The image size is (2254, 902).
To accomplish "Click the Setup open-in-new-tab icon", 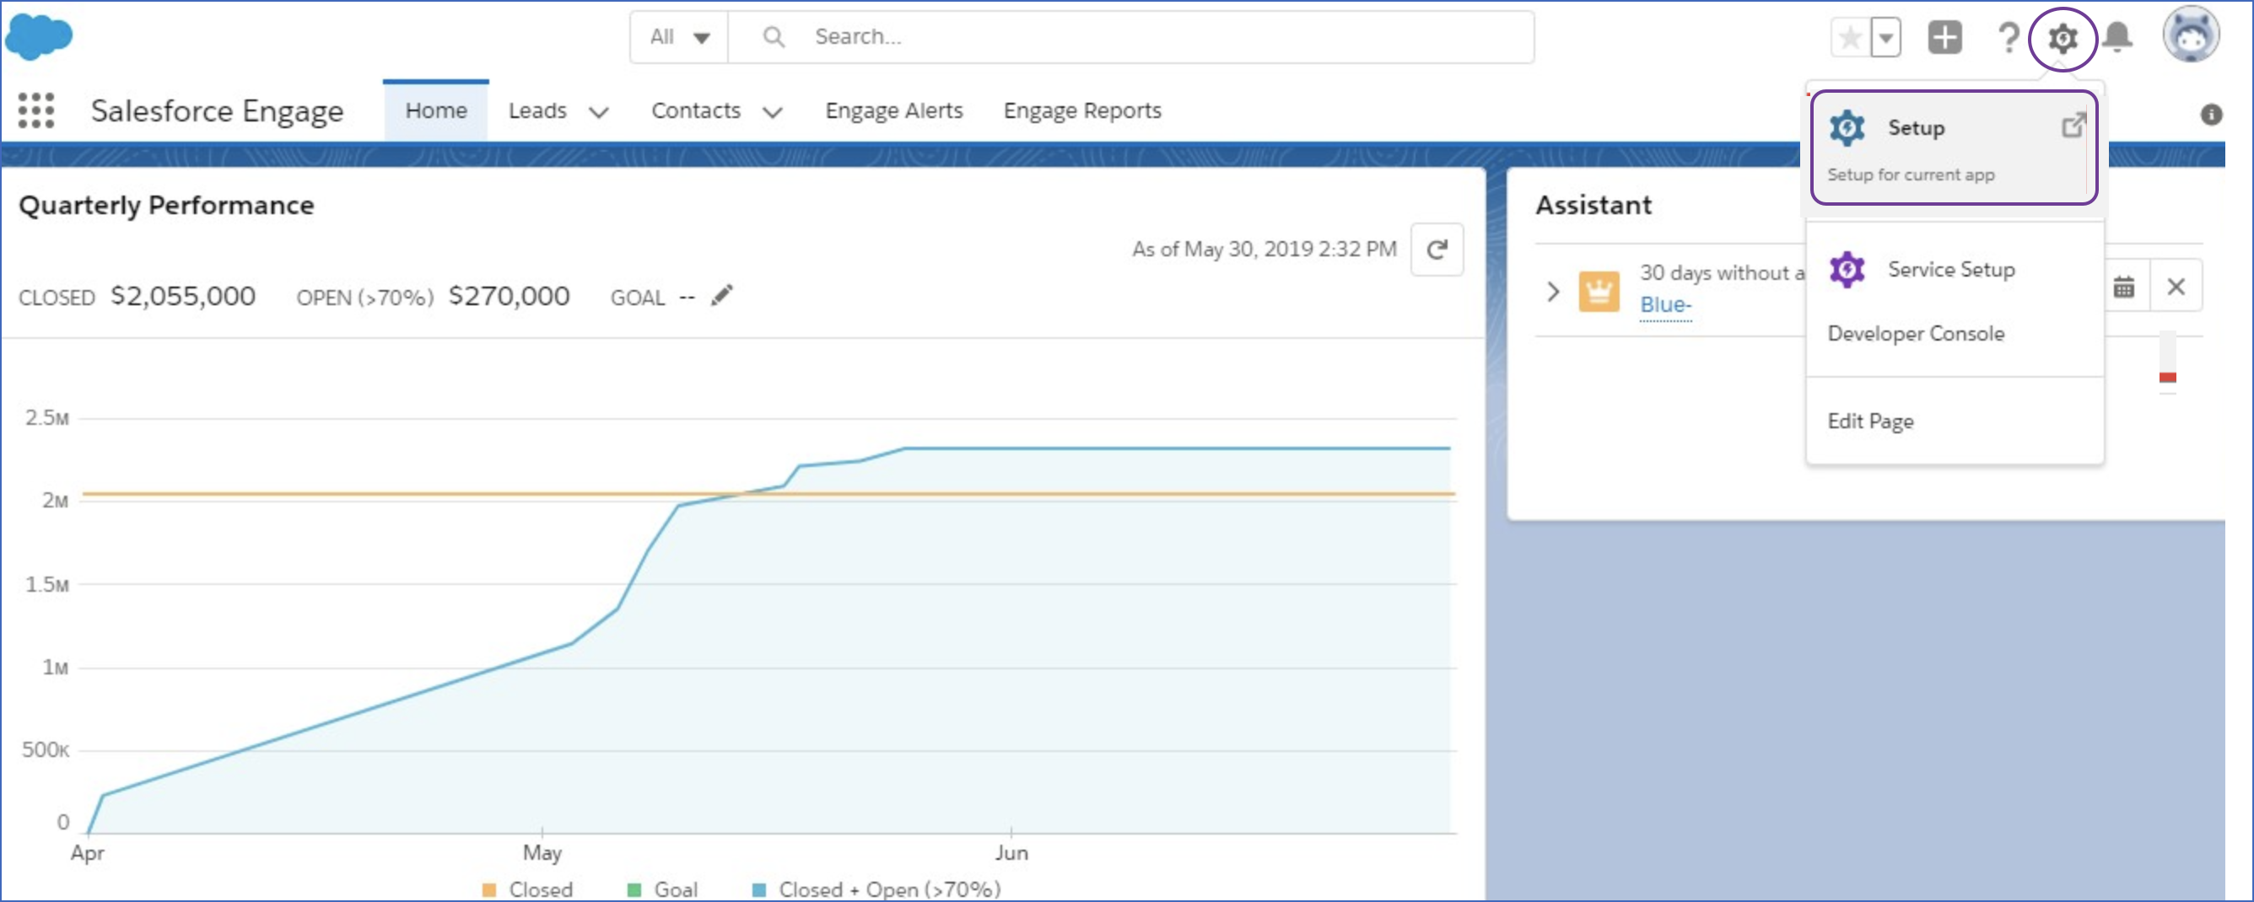I will coord(2073,126).
